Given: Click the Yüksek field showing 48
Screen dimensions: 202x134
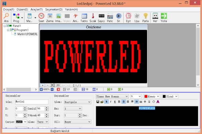Looking at the screenshot, I should tap(41, 115).
